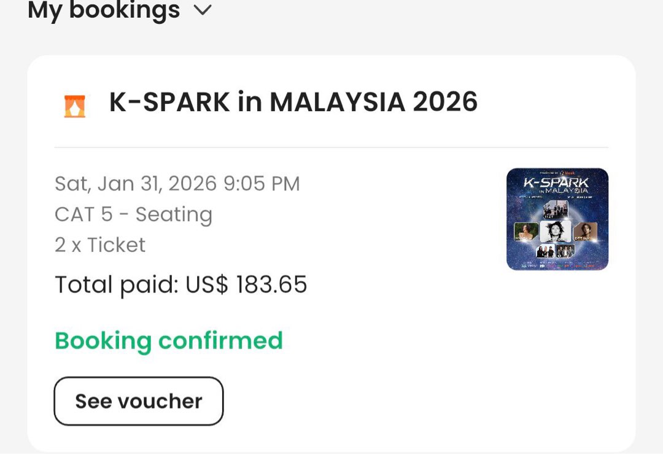Click the ITZY group photo on the poster

click(555, 208)
